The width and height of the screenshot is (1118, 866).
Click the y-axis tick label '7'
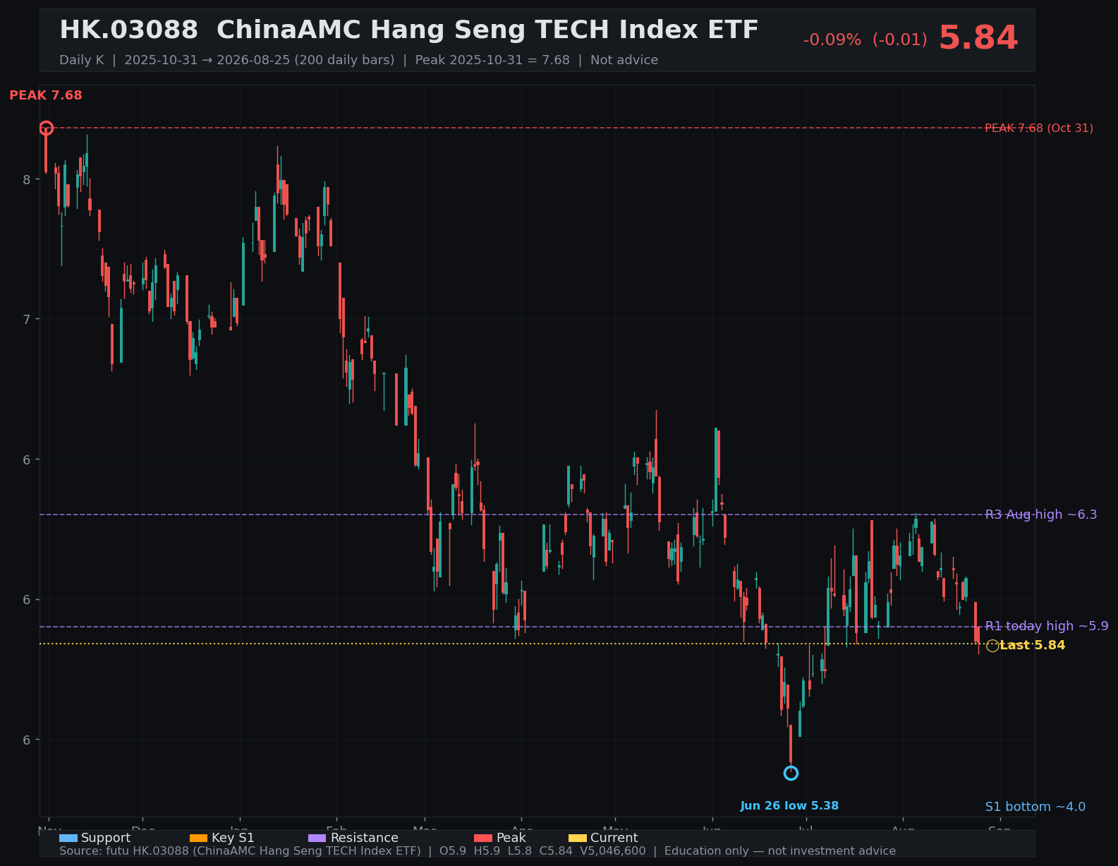click(27, 319)
